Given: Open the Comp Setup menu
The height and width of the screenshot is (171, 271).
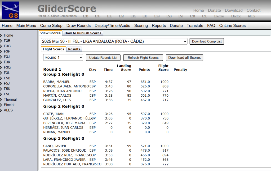Looking at the screenshot, I should tap(51, 26).
